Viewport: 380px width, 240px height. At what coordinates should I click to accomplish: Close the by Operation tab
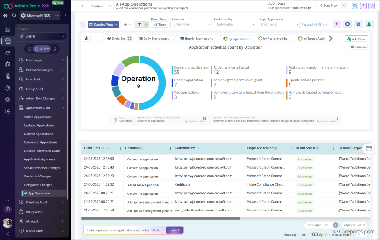[250, 39]
